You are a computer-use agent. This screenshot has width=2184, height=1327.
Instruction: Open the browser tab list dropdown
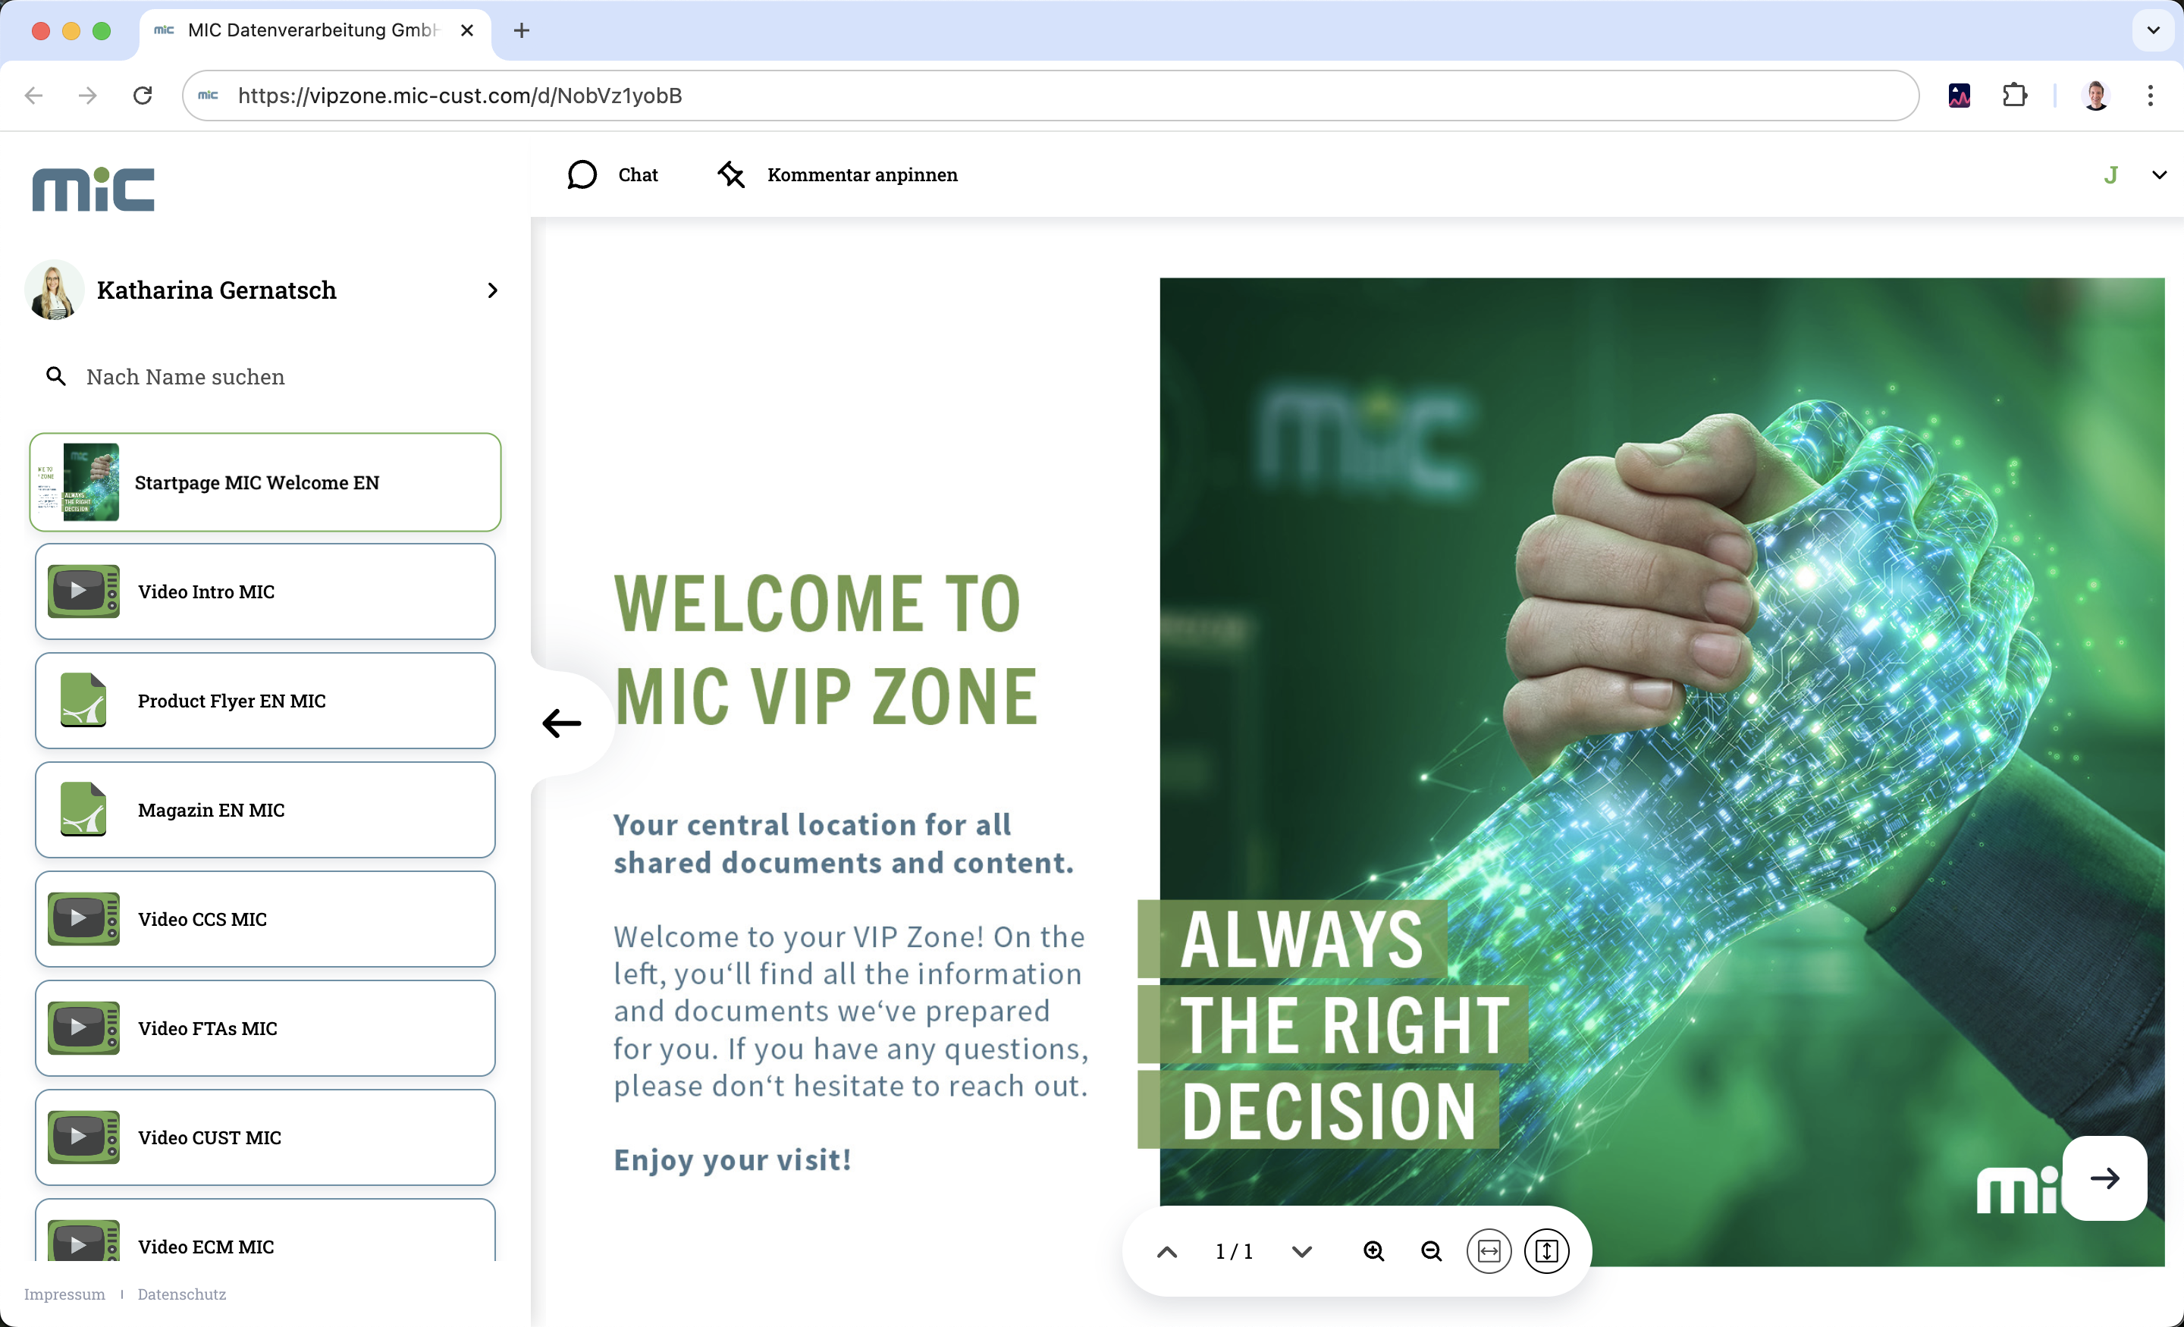coord(2153,30)
